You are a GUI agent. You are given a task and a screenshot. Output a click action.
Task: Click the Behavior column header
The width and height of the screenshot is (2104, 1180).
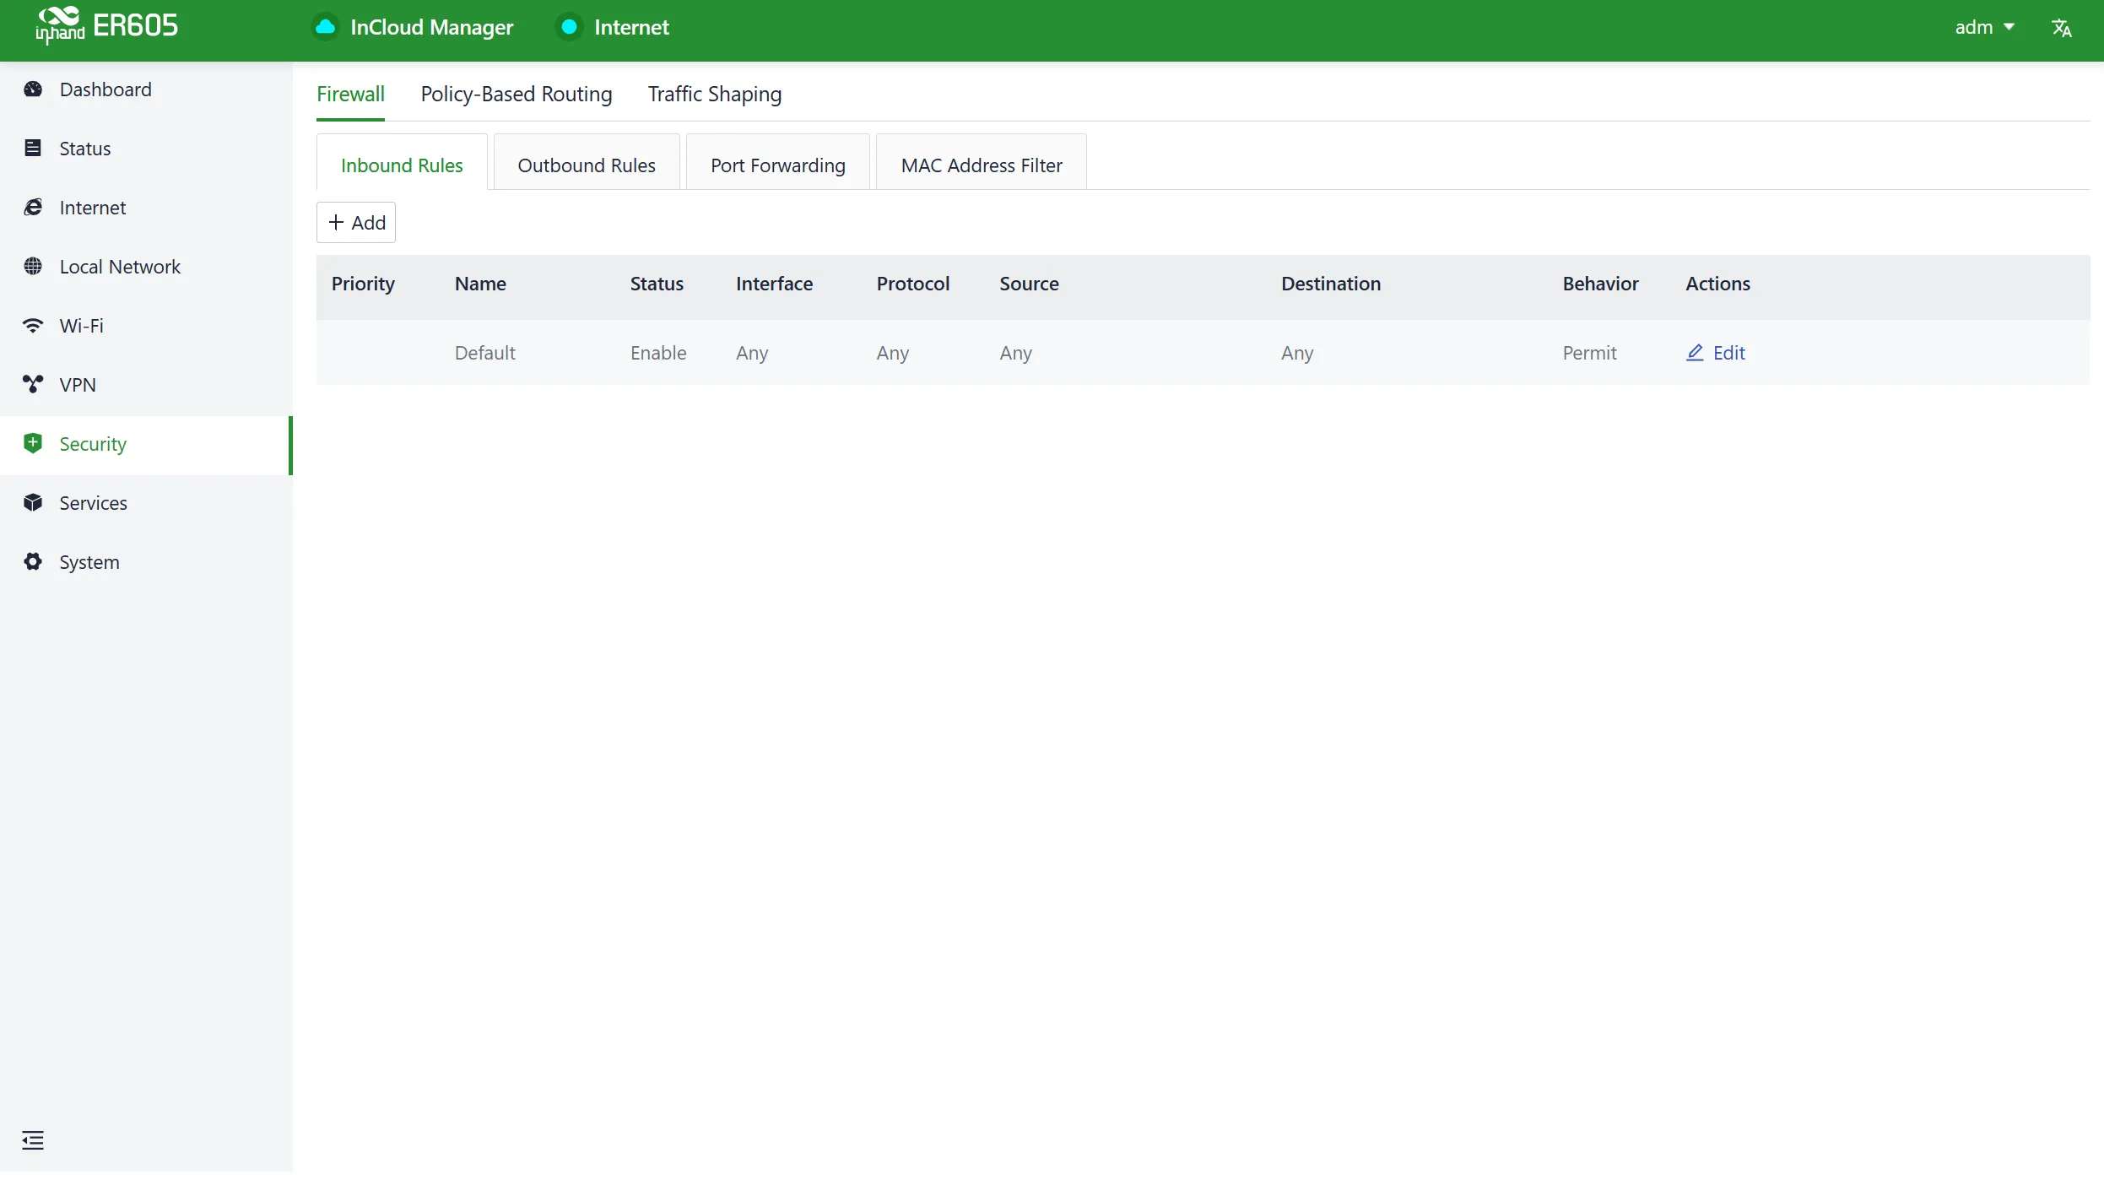click(x=1600, y=284)
